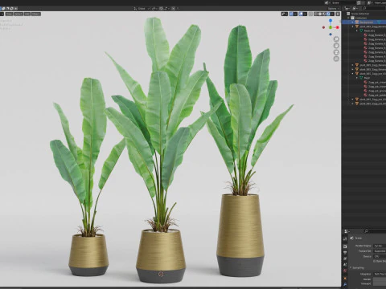Viewport: 386px width, 289px height.
Task: Toggle the Open Shading Language checkbox
Action: point(375,261)
